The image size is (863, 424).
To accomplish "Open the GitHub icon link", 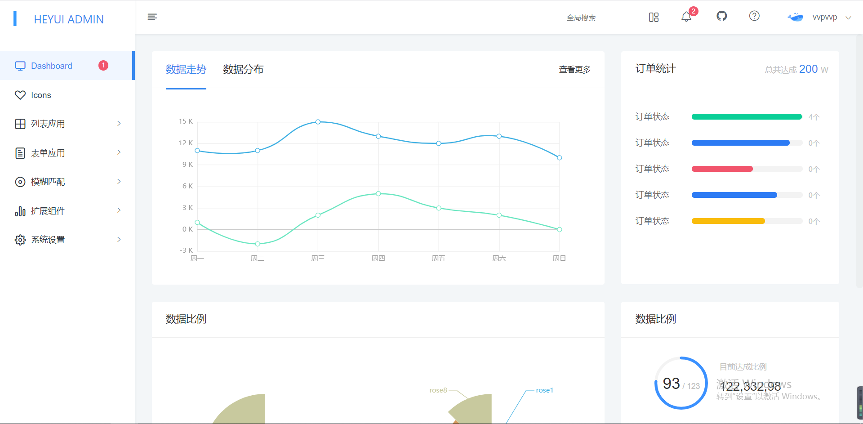I will click(x=721, y=16).
